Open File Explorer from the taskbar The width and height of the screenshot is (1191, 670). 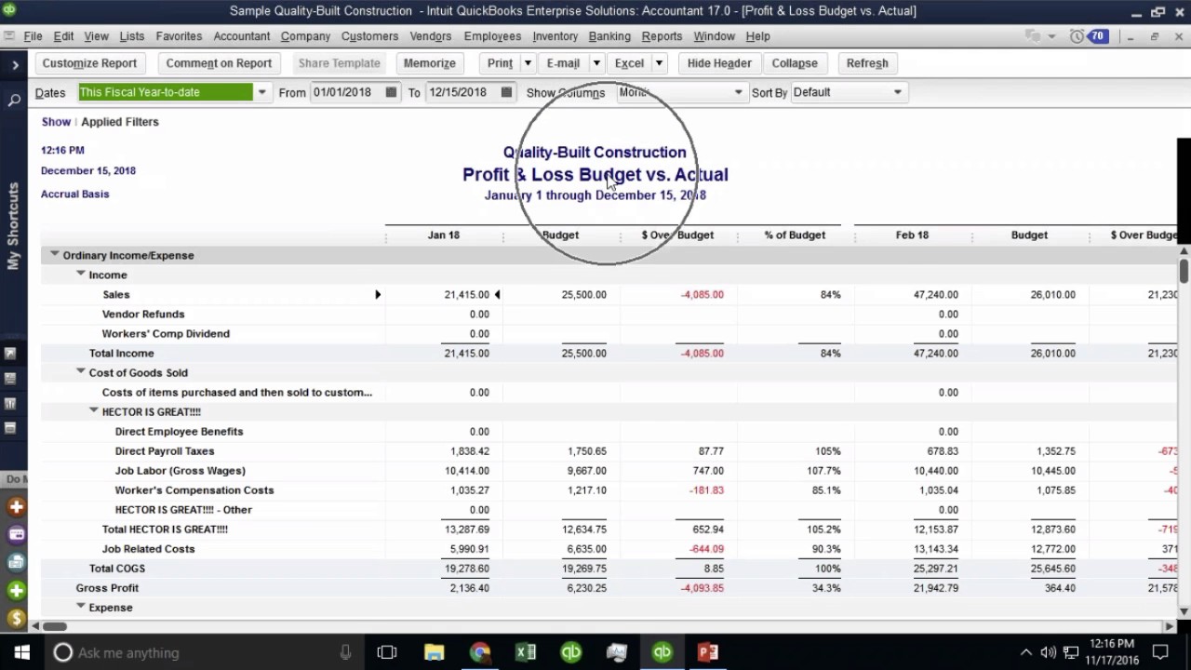[x=435, y=652]
